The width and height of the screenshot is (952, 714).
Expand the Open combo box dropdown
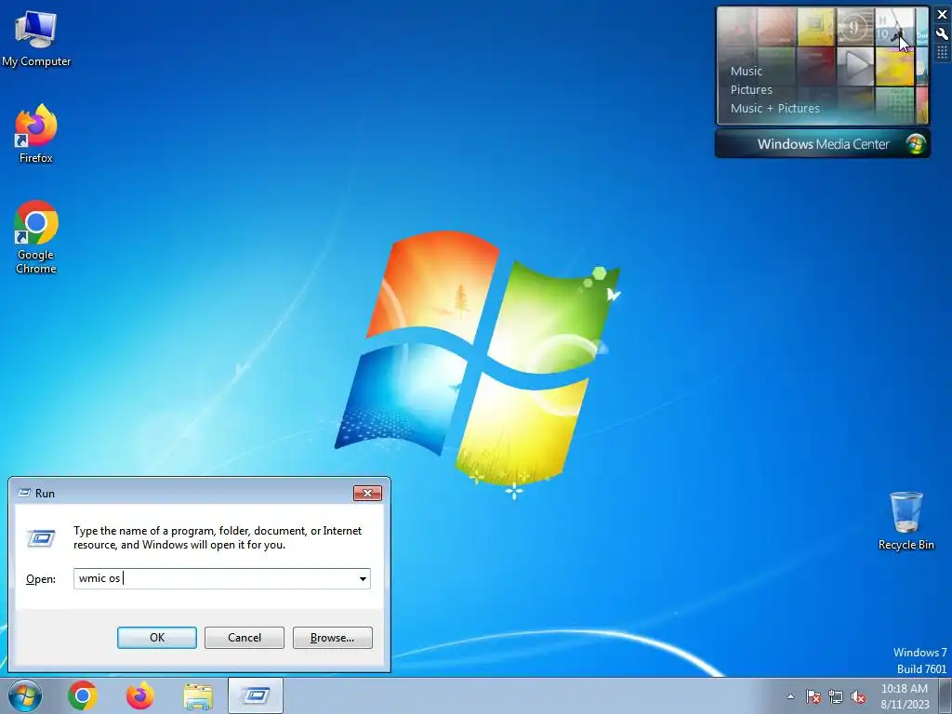click(363, 578)
